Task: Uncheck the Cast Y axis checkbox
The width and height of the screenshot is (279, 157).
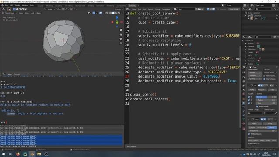Action: 249,100
